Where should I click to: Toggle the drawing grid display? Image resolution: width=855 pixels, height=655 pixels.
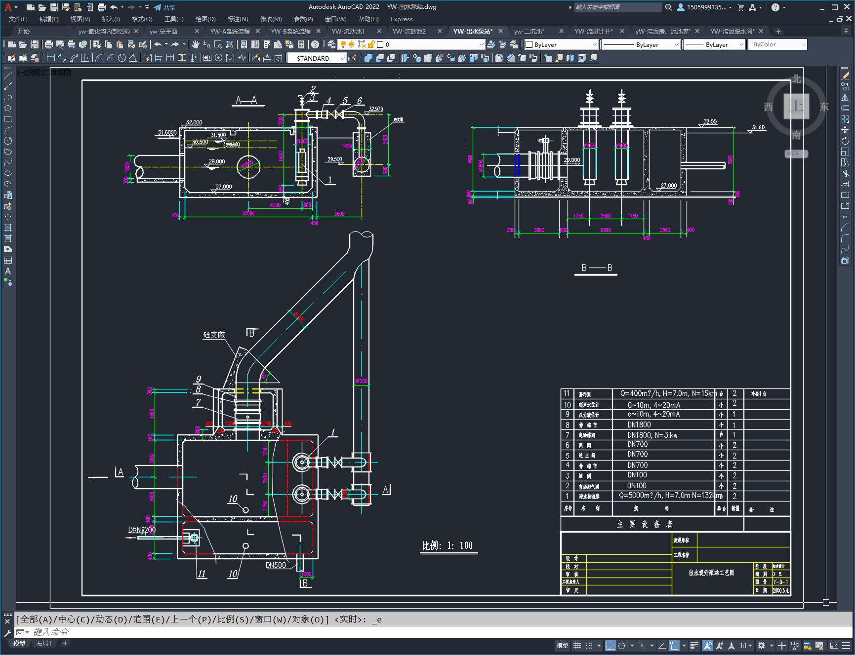[576, 645]
